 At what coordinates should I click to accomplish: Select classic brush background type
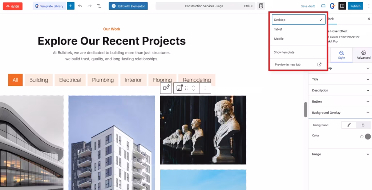pos(349,125)
